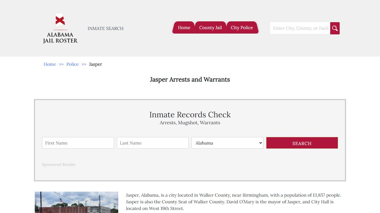Image resolution: width=380 pixels, height=213 pixels.
Task: Open the Jasper building photo thumbnail
Action: coord(77,202)
